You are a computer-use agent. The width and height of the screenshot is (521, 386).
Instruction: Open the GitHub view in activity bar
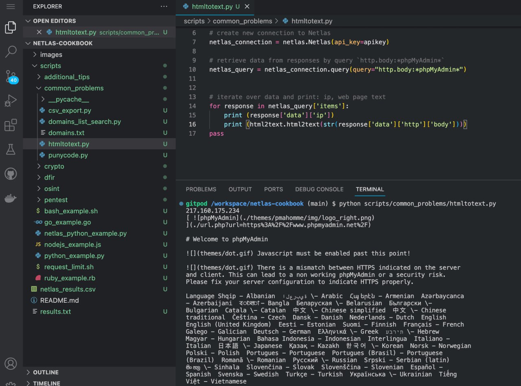[11, 174]
